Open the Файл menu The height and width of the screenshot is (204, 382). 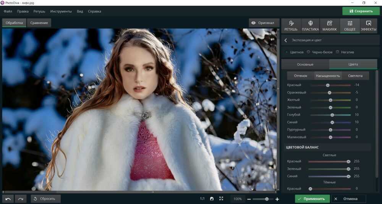(x=8, y=11)
